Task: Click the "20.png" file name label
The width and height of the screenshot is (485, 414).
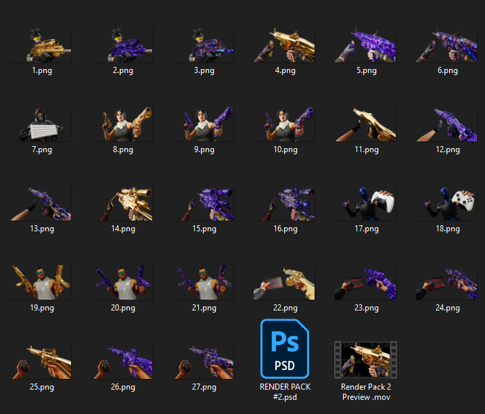Action: point(123,308)
